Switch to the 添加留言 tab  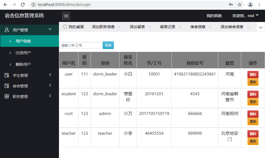click(137, 27)
